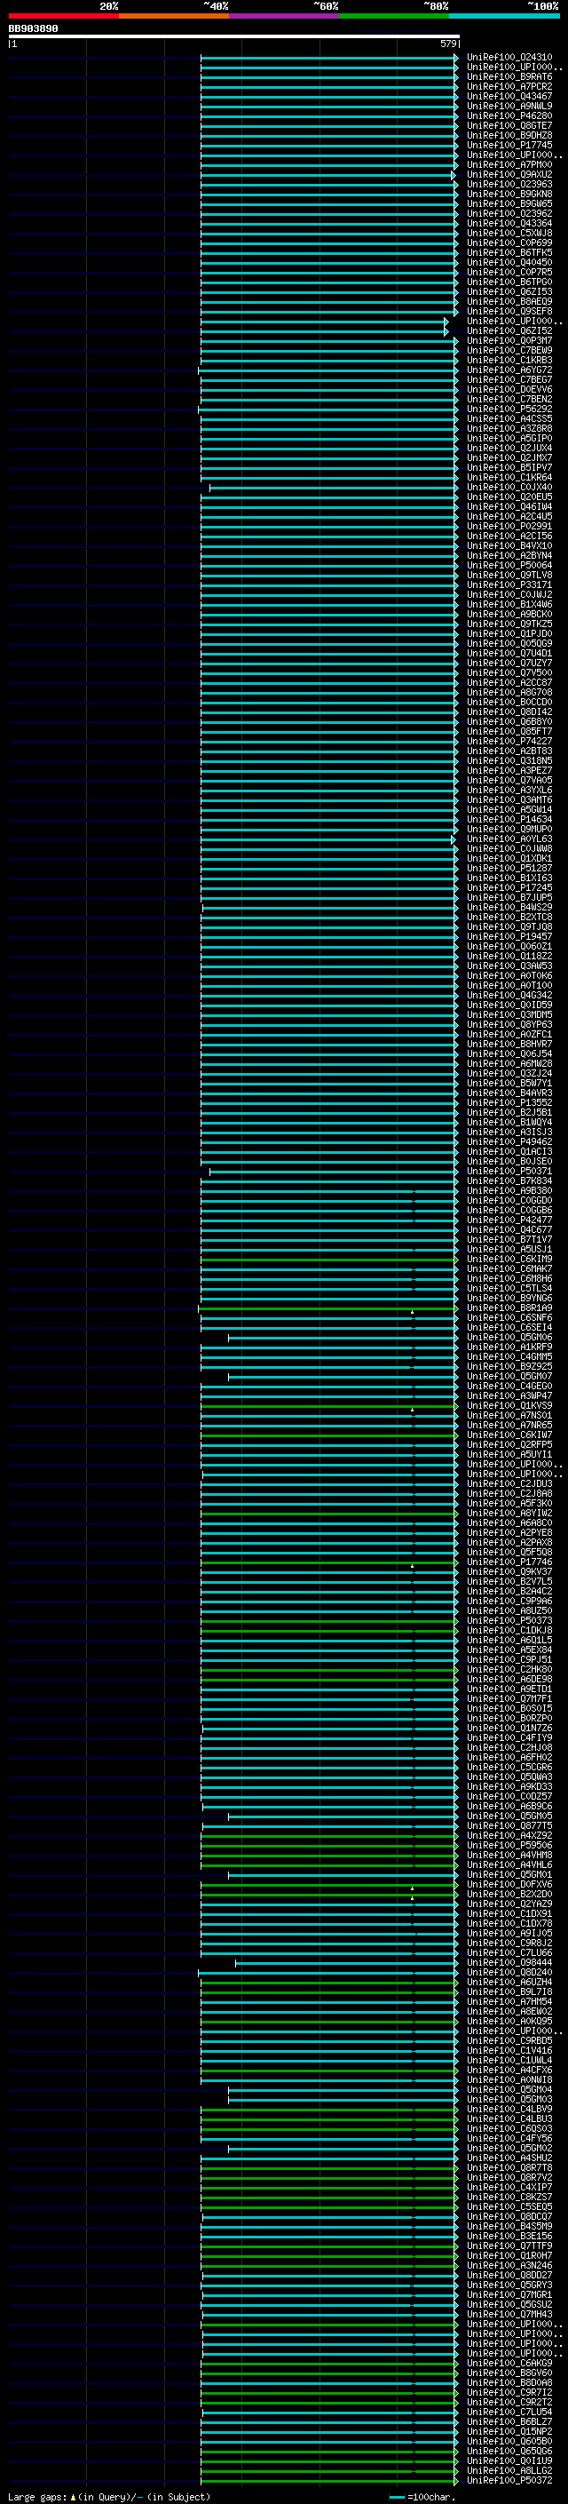Select hit label UniRef100_C1KRB3
The width and height of the screenshot is (568, 2504).
509,361
